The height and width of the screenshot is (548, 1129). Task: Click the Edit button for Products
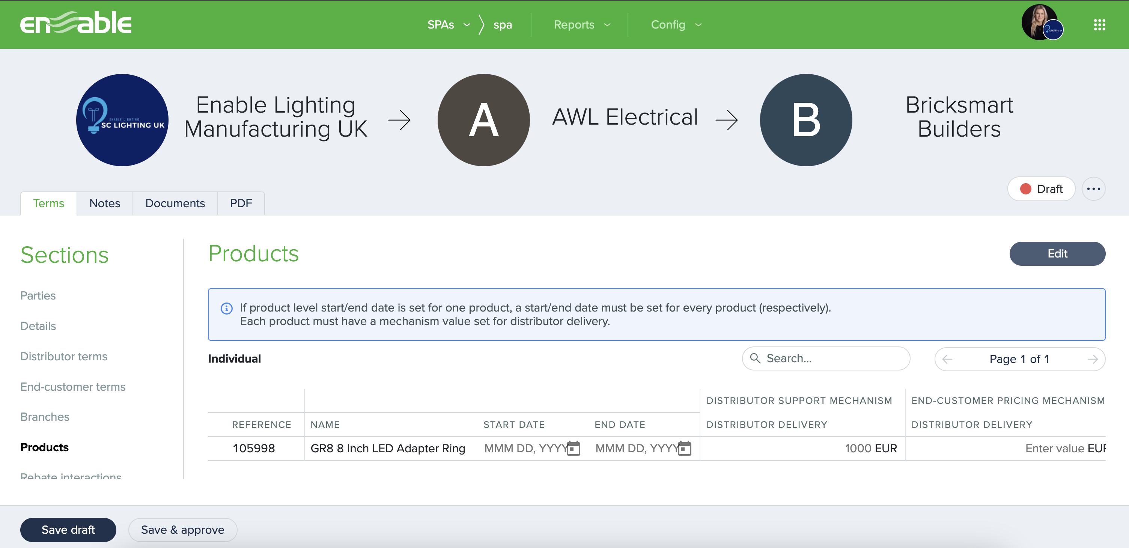1057,253
